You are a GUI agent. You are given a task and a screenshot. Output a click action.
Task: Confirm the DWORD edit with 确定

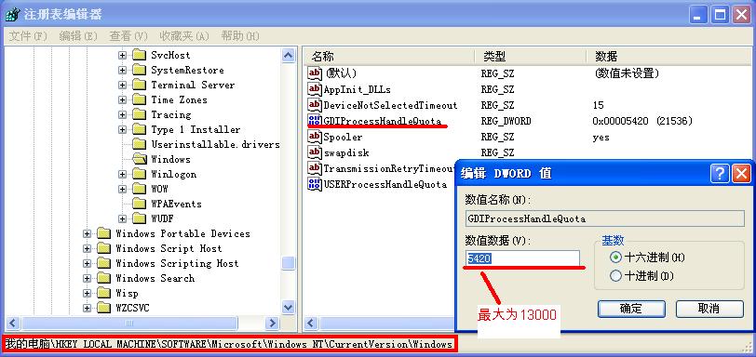click(x=631, y=309)
